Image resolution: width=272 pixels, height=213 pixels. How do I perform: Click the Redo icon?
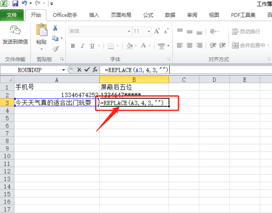coord(38,3)
